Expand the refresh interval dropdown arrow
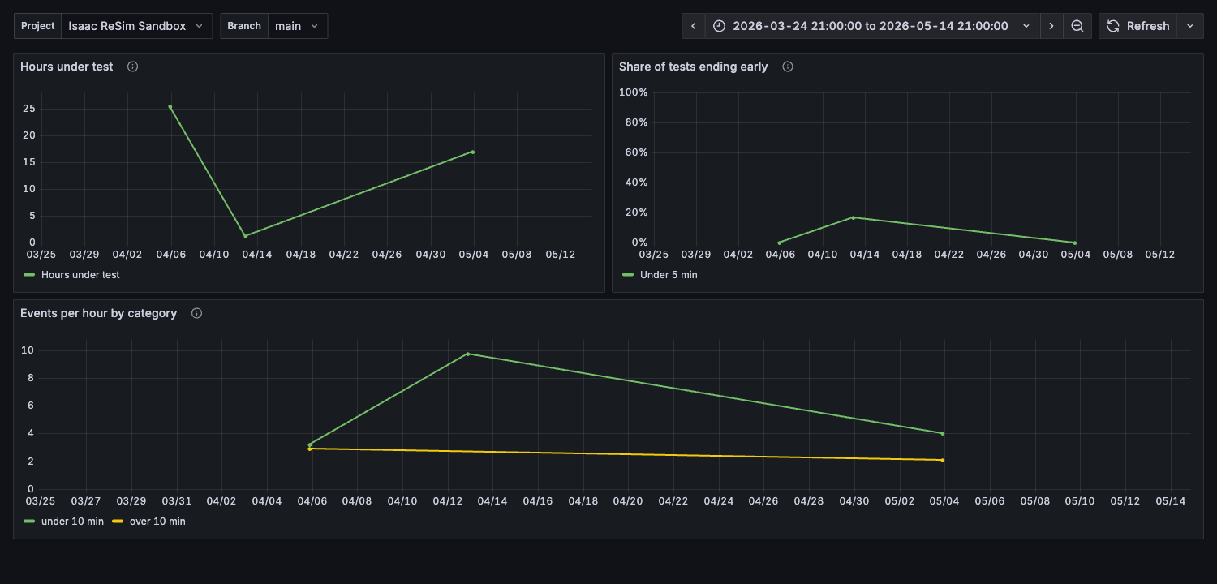Image resolution: width=1217 pixels, height=584 pixels. (x=1190, y=26)
